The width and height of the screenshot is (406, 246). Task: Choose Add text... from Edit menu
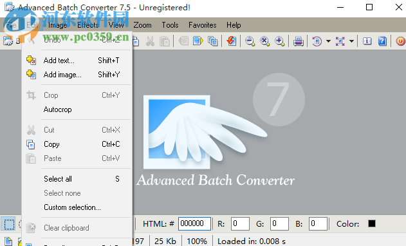point(77,61)
